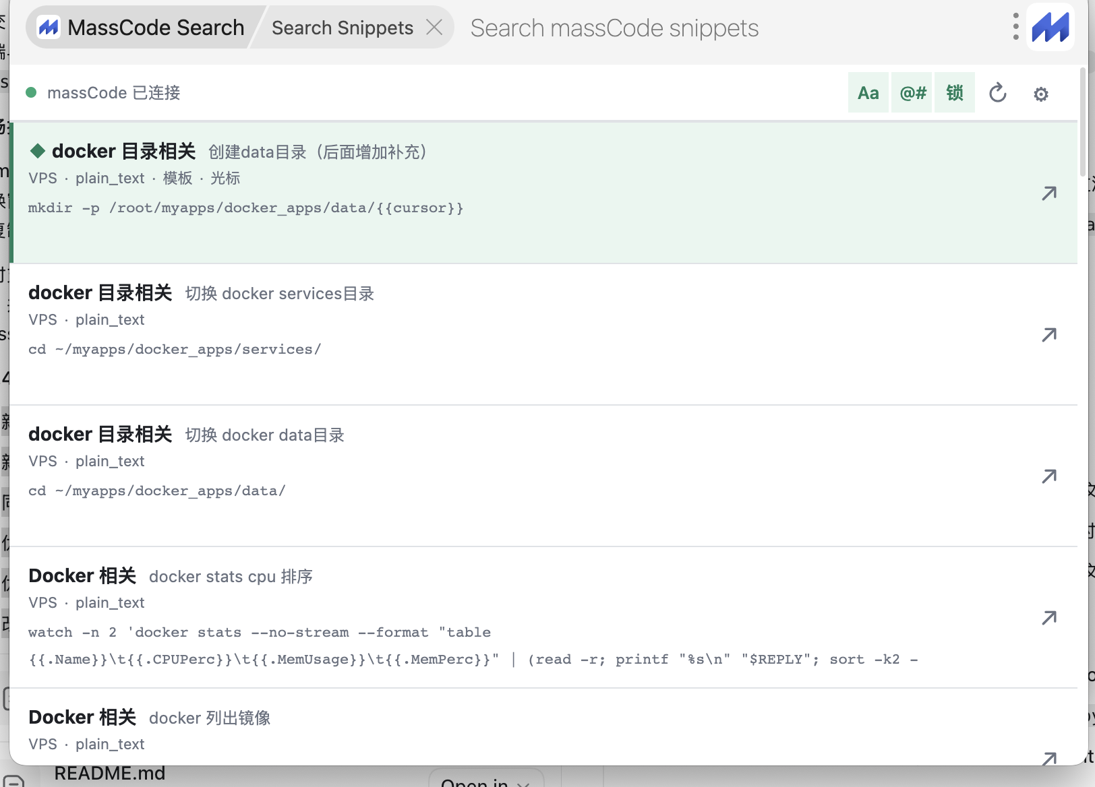Open the three-dot more options menu
Screen dimensions: 1095x787
[1015, 27]
